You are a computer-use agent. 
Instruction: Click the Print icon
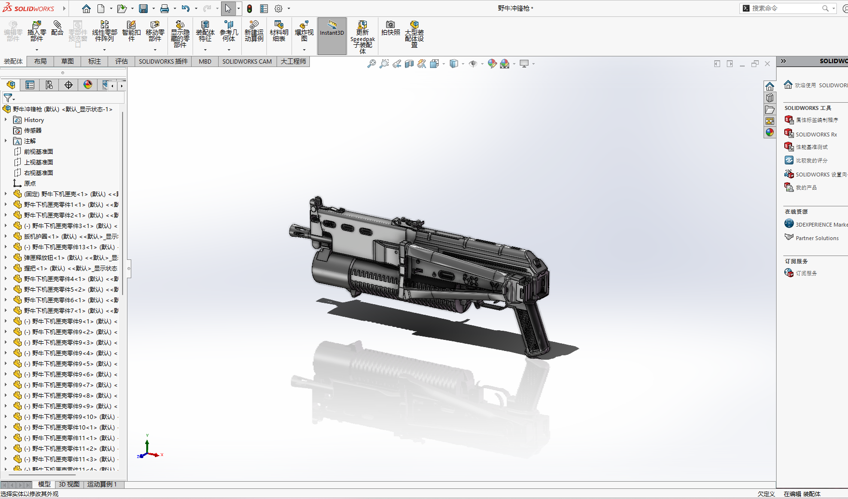click(165, 9)
